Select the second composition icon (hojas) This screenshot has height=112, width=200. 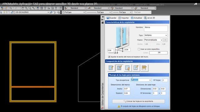119,68
